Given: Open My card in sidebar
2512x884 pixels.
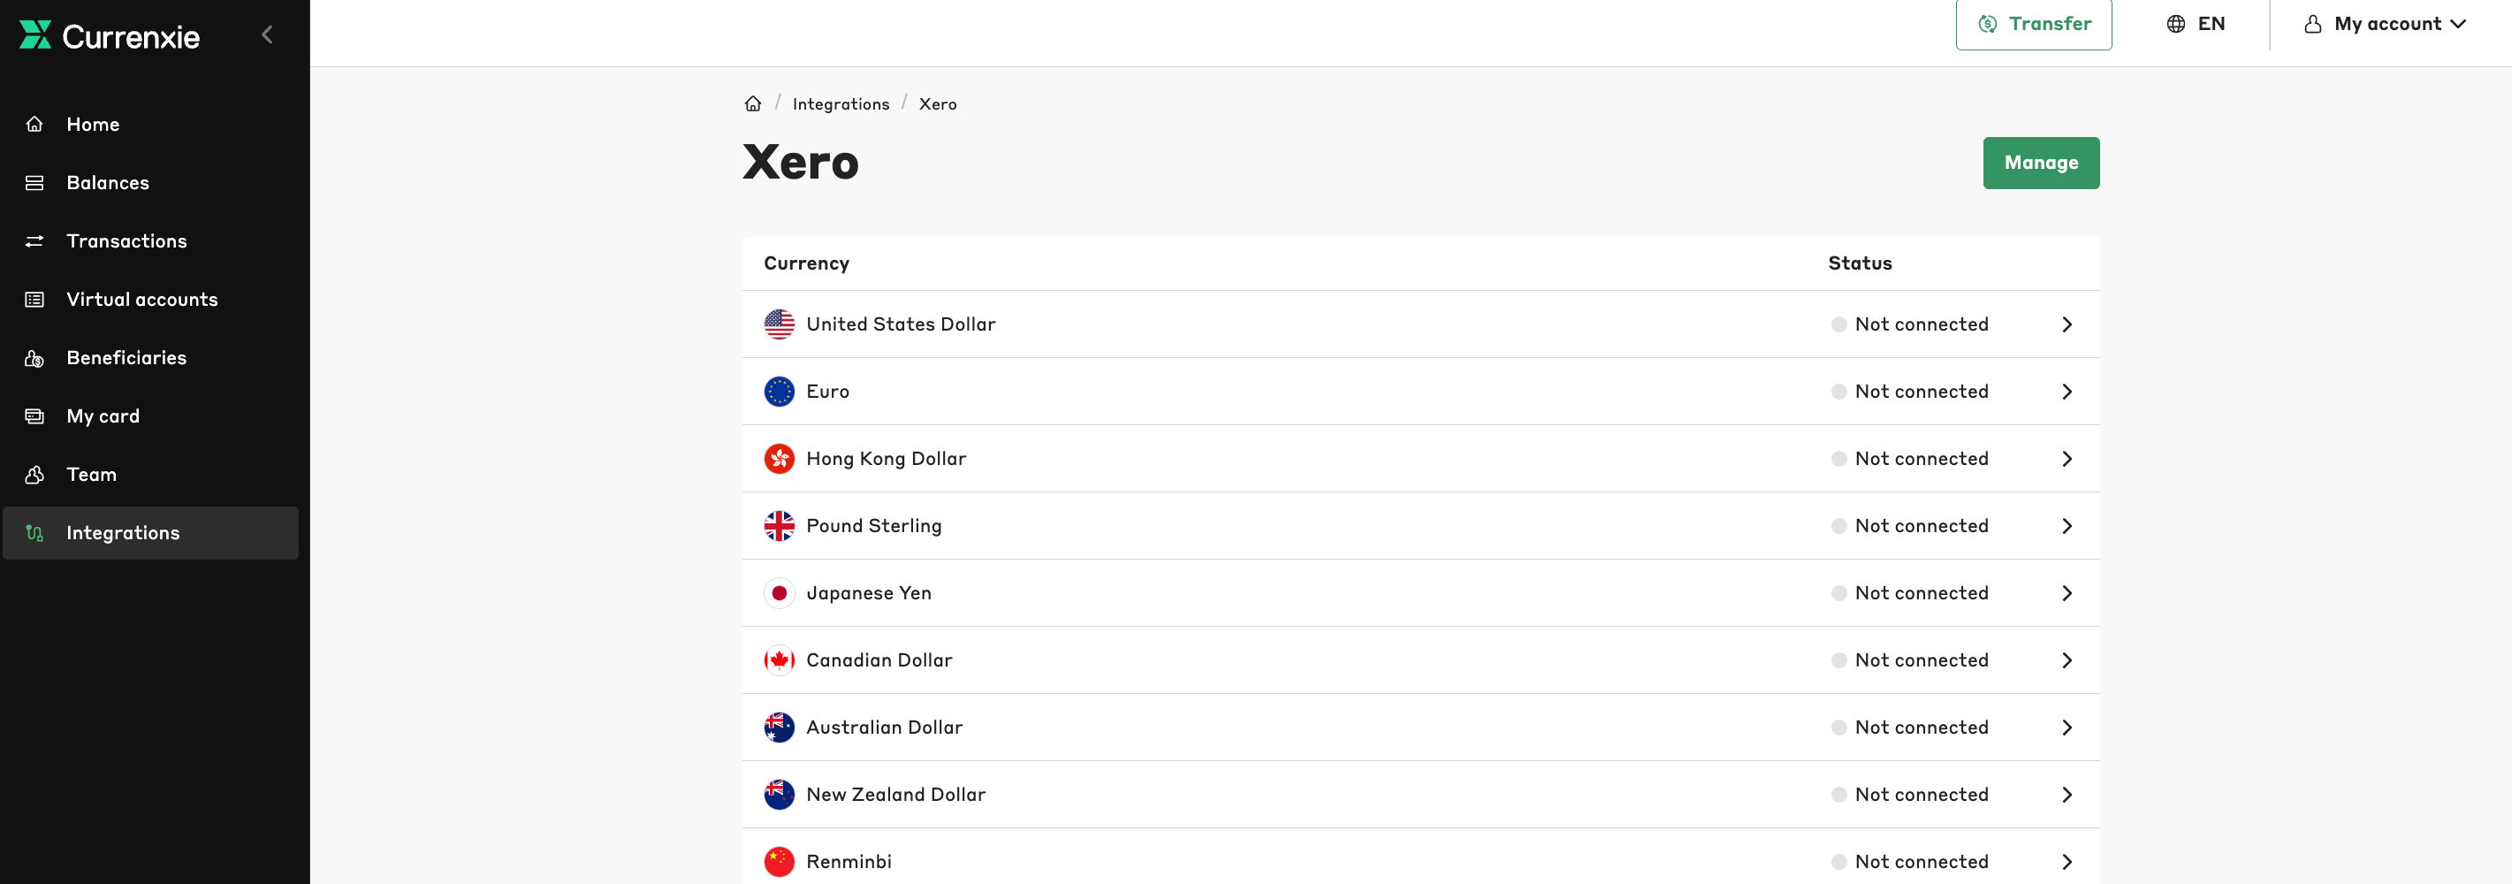Looking at the screenshot, I should click(151, 416).
